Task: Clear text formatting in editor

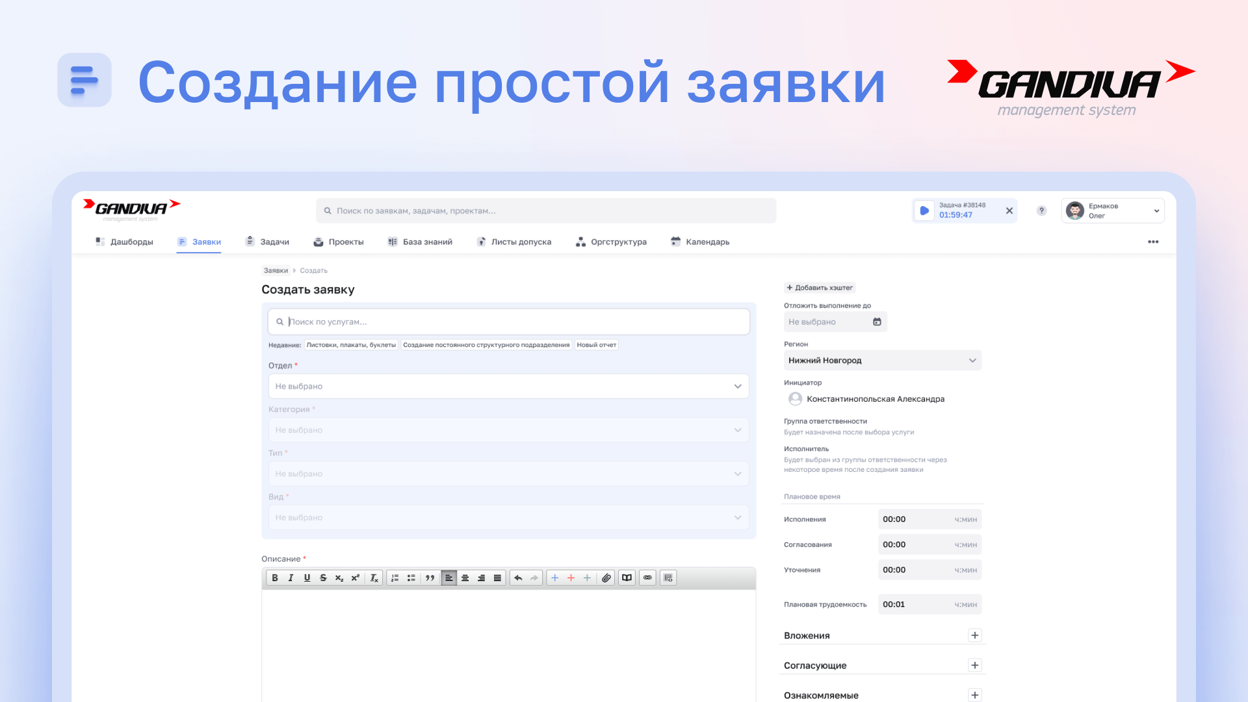Action: [x=374, y=578]
